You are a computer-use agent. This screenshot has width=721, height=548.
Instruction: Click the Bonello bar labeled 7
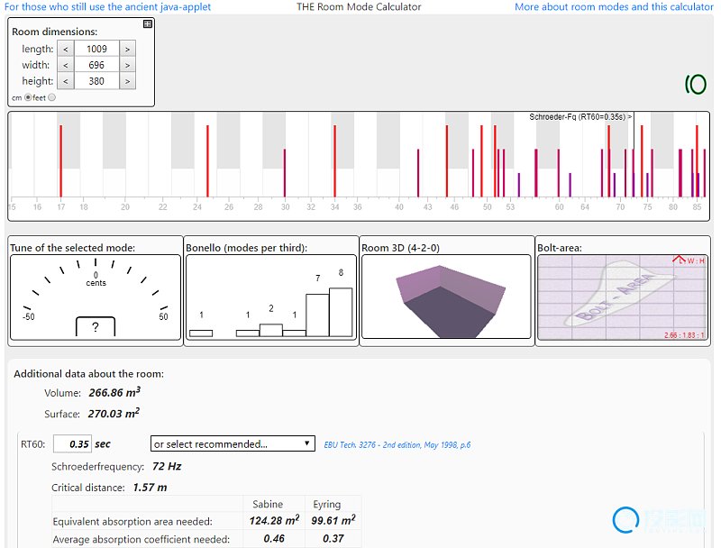317,315
